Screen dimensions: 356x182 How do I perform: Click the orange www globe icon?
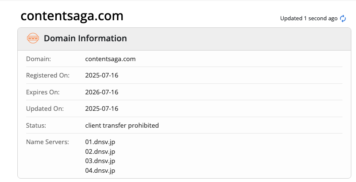pyautogui.click(x=33, y=38)
